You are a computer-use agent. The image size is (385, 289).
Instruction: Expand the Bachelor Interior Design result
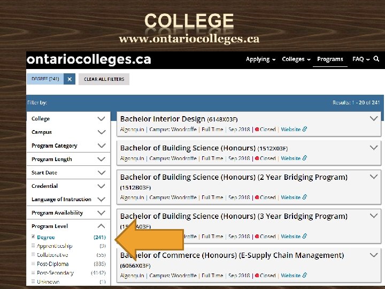[x=374, y=119]
